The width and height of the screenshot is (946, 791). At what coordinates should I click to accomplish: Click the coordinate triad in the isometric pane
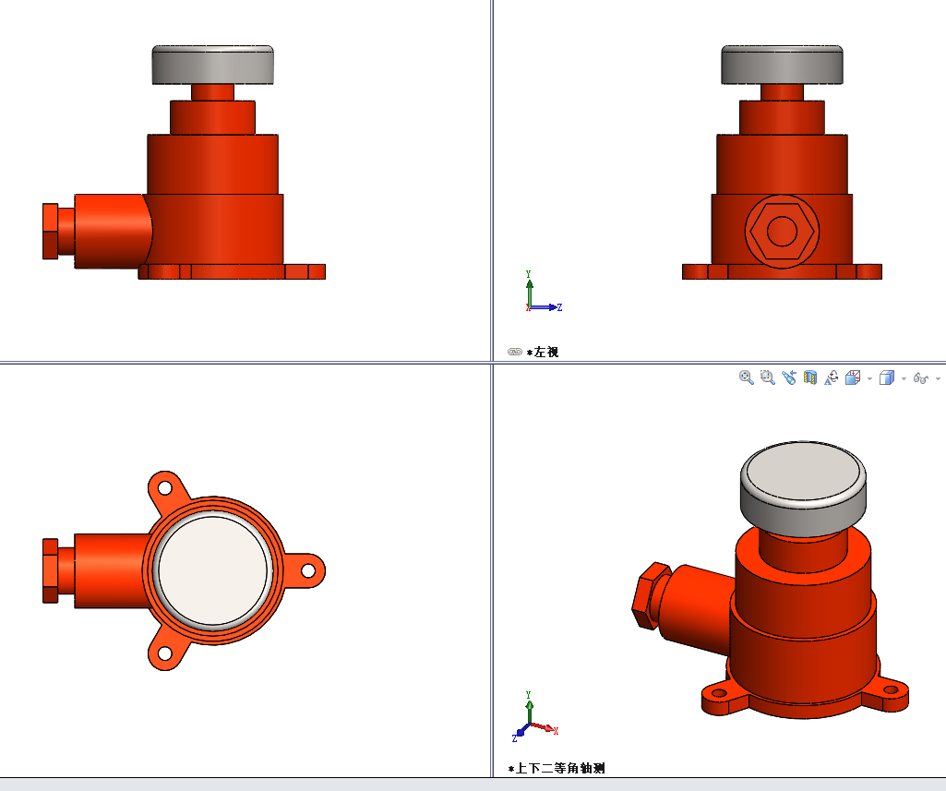[x=534, y=717]
